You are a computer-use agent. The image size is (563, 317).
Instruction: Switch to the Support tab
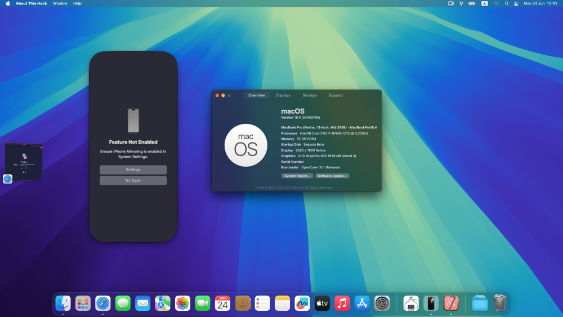coord(336,95)
